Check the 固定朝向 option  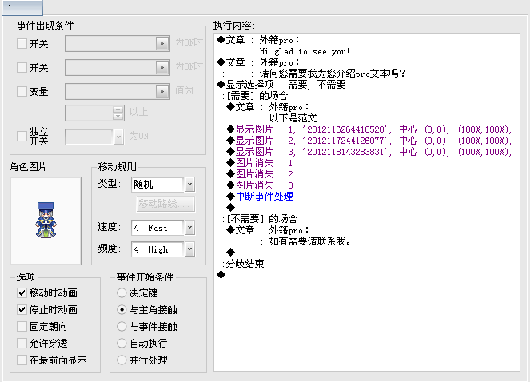(22, 326)
